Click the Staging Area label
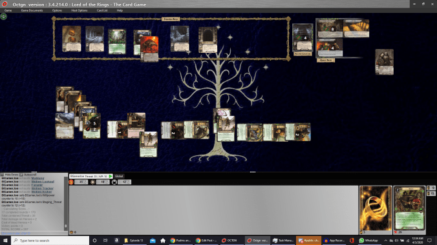 coord(171,19)
